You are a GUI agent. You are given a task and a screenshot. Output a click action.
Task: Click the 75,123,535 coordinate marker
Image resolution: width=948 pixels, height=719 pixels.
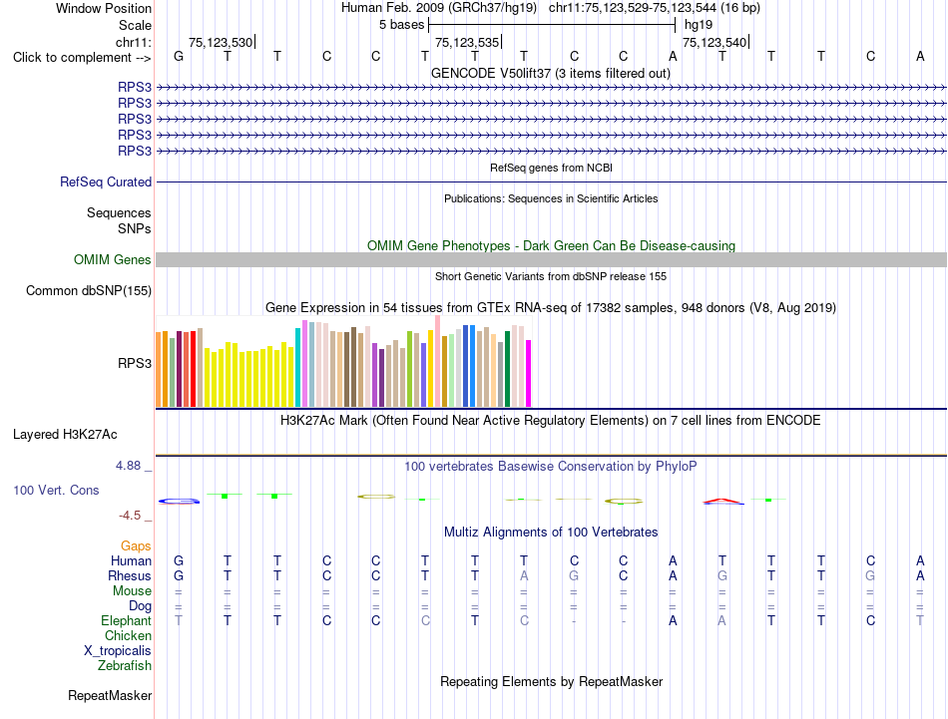click(x=467, y=42)
